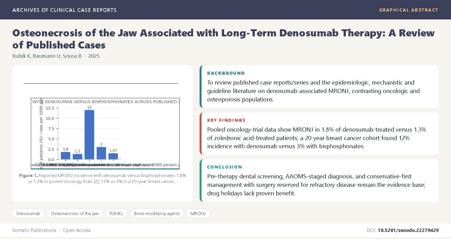
Task: Click the tallest chart bar labeled 12
Action: pos(89,135)
